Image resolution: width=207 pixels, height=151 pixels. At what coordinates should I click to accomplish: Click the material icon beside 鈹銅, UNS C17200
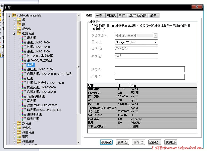(24, 47)
